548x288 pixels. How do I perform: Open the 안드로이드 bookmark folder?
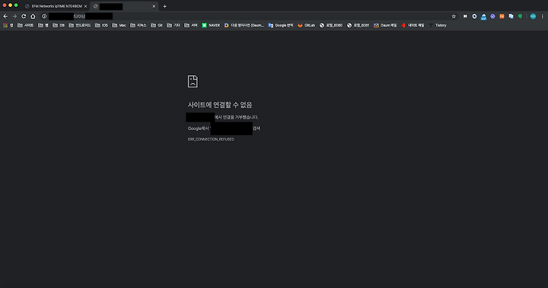click(x=80, y=25)
